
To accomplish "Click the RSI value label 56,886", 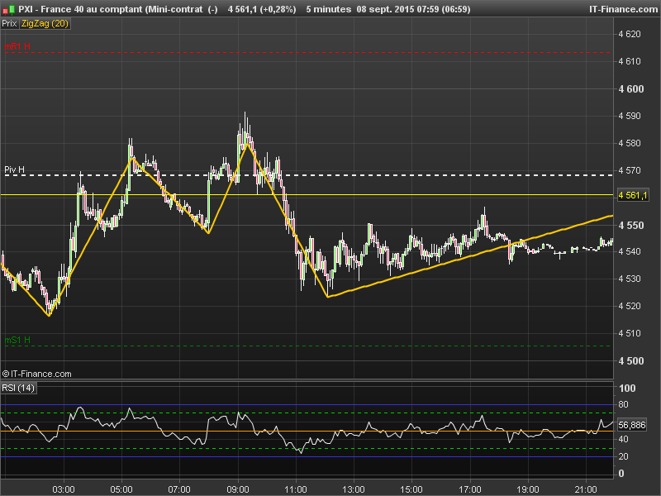I will tap(631, 425).
